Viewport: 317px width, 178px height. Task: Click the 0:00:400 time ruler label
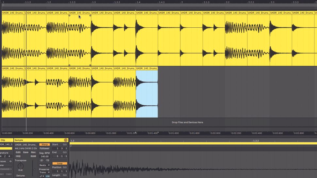[x=49, y=133]
